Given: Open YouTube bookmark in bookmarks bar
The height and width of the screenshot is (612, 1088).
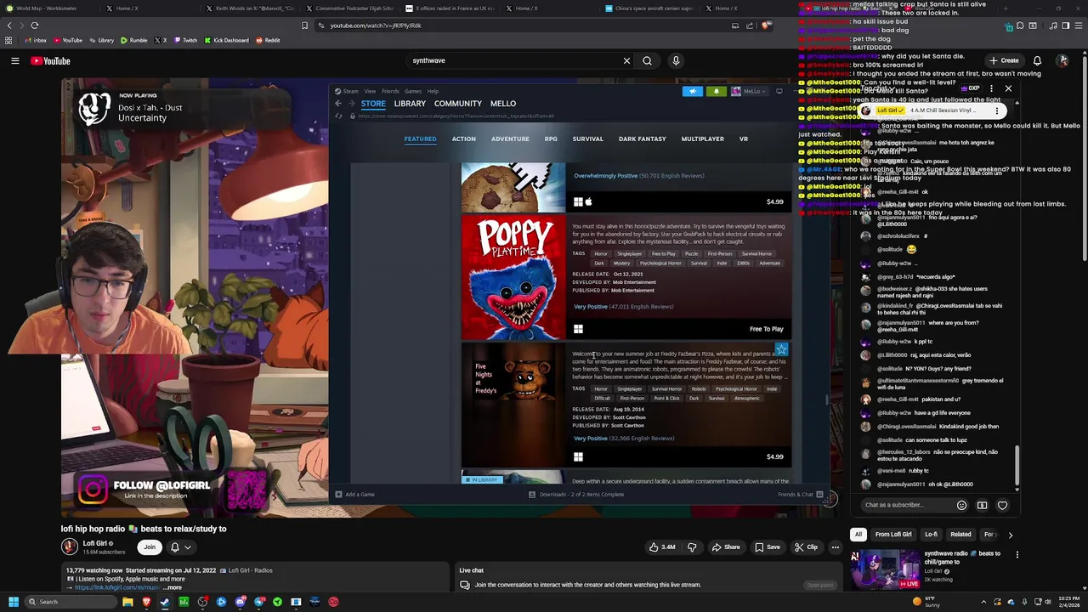Looking at the screenshot, I should 68,40.
